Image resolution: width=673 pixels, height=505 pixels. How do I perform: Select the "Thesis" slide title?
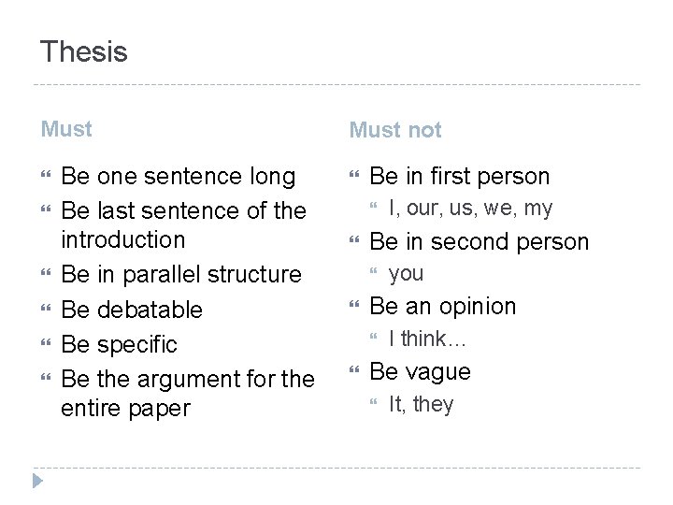(x=84, y=51)
